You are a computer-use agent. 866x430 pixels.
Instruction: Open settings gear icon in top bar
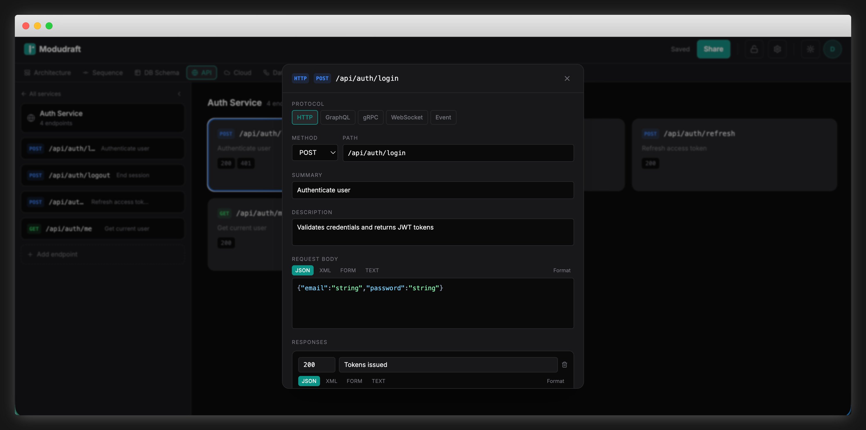click(777, 49)
